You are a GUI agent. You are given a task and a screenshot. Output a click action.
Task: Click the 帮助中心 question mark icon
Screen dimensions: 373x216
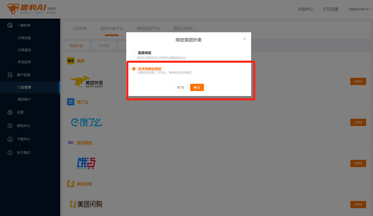pos(10,126)
